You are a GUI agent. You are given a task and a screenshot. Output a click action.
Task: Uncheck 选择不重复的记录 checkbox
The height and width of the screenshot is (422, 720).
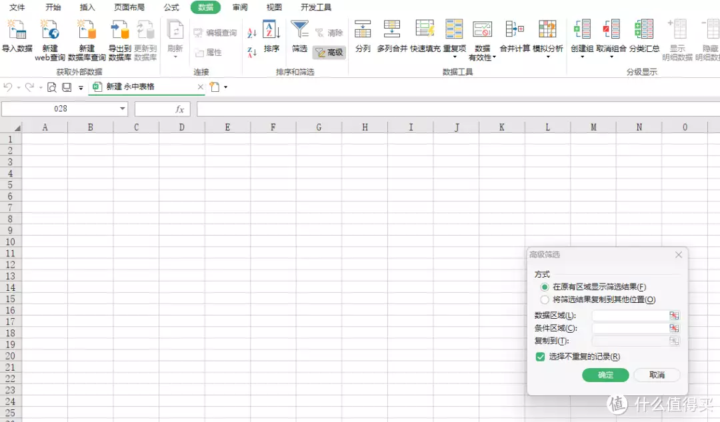click(541, 357)
